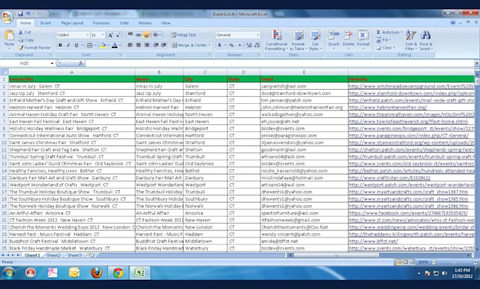The image size is (480, 289).
Task: Apply the font color
Action: pos(115,45)
